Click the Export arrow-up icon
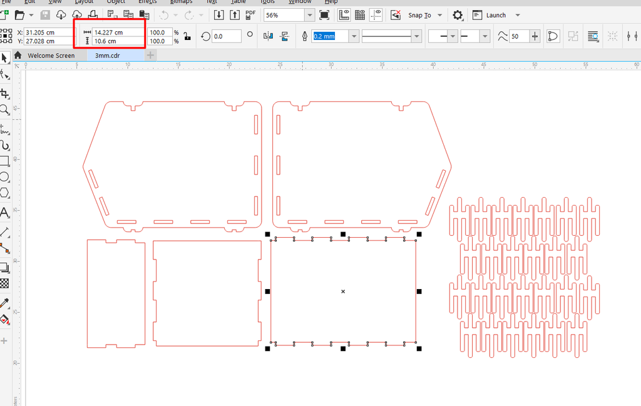The width and height of the screenshot is (641, 406). pyautogui.click(x=235, y=15)
